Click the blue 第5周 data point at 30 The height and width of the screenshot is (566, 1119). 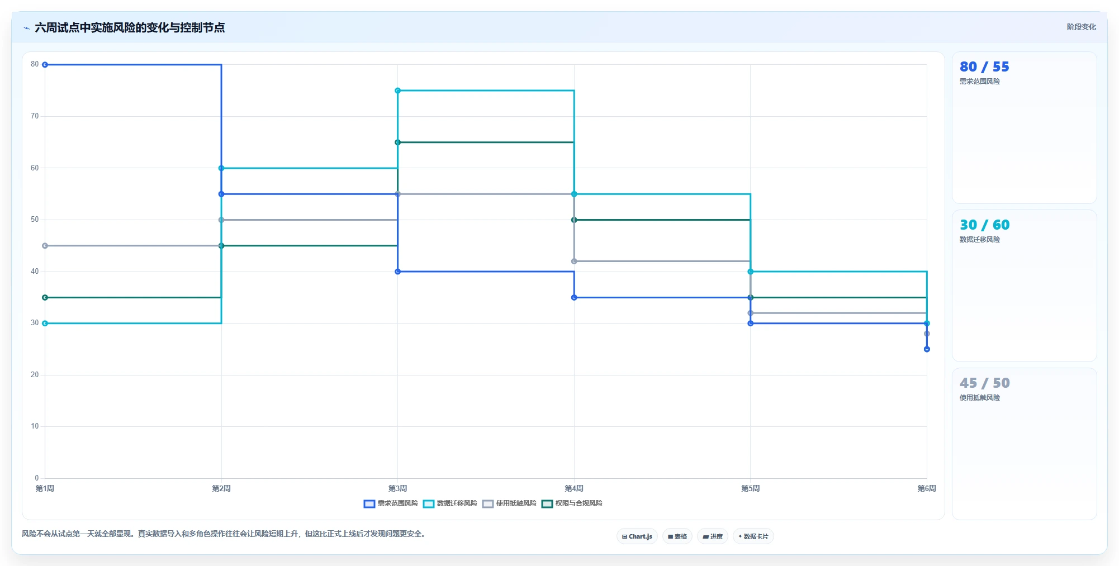(x=751, y=324)
